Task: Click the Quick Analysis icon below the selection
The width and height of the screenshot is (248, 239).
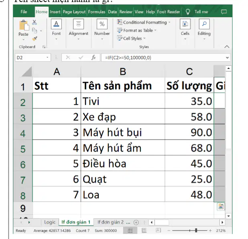Action: [x=221, y=207]
